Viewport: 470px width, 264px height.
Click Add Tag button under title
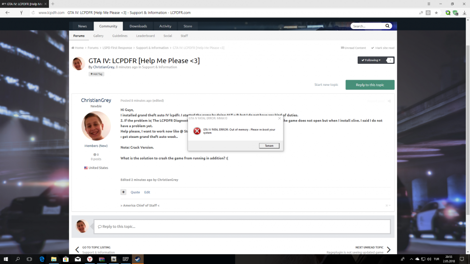[96, 74]
